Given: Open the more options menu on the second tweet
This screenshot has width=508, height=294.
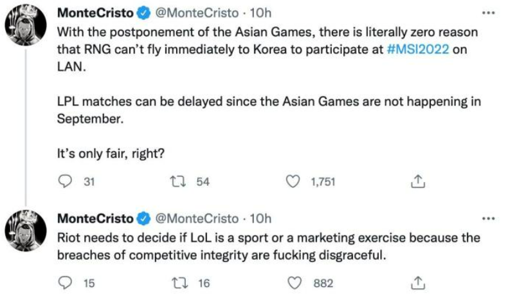Looking at the screenshot, I should point(489,219).
